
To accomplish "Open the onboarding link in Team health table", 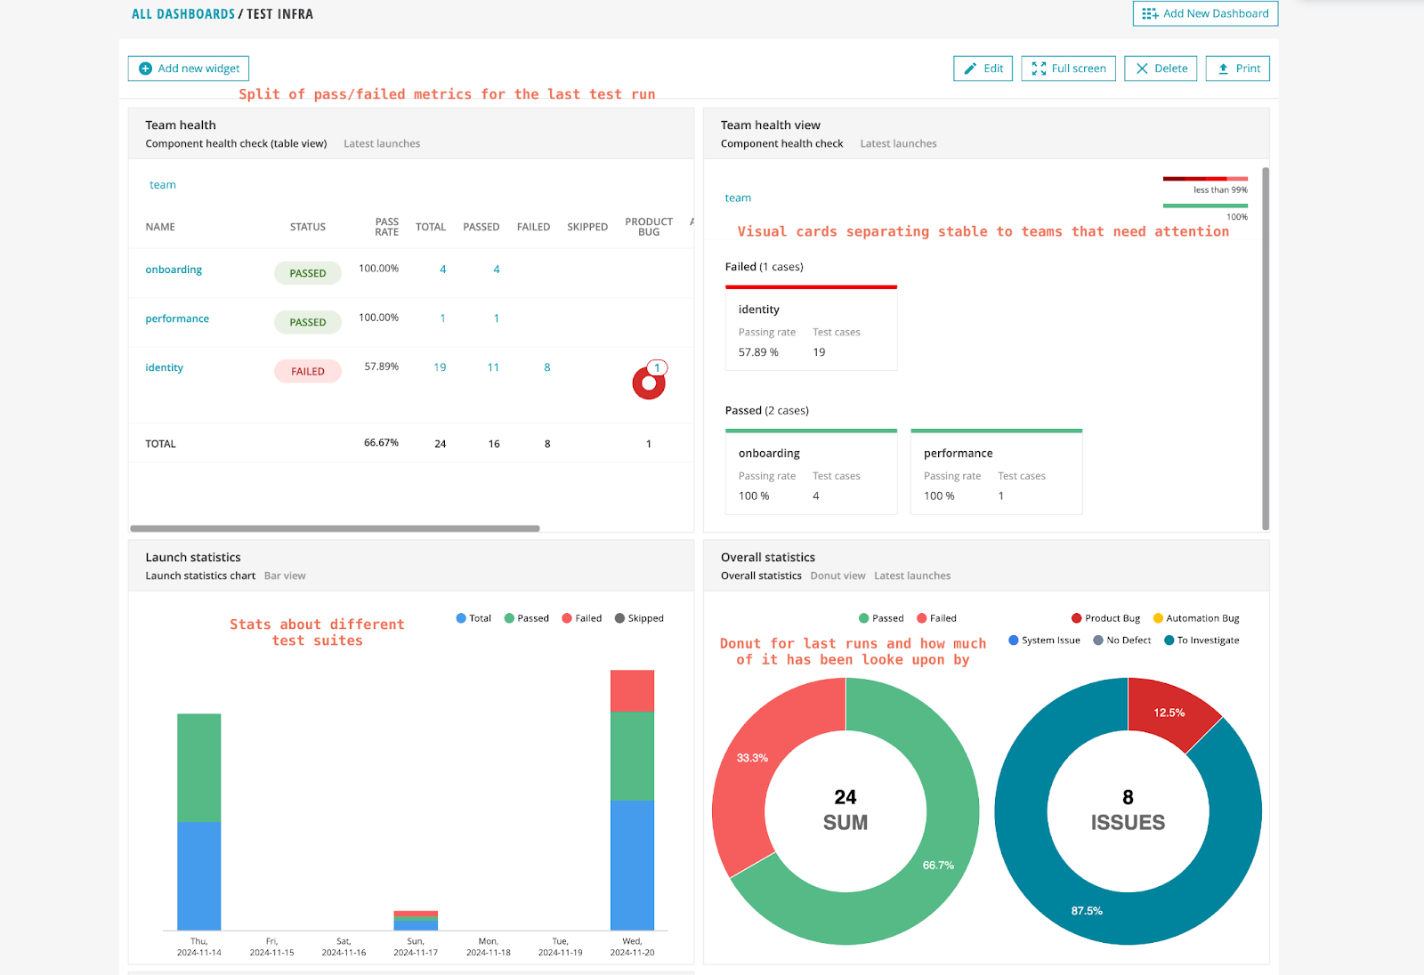I will 173,269.
